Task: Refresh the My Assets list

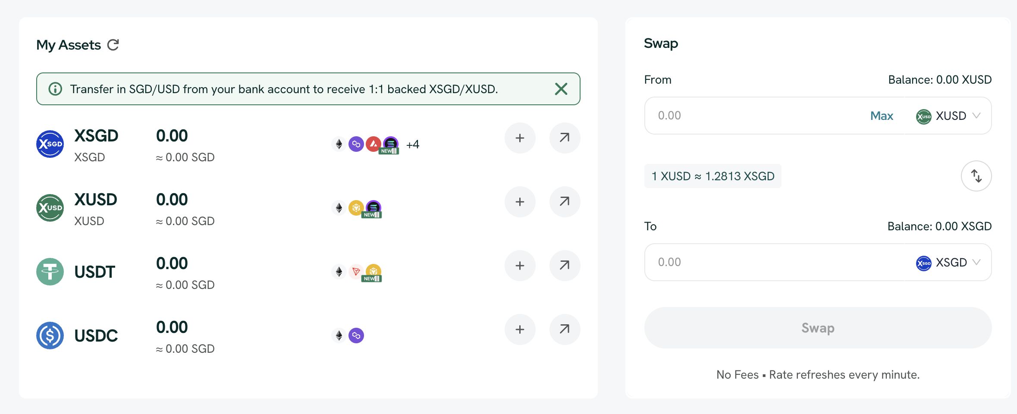Action: [x=113, y=45]
